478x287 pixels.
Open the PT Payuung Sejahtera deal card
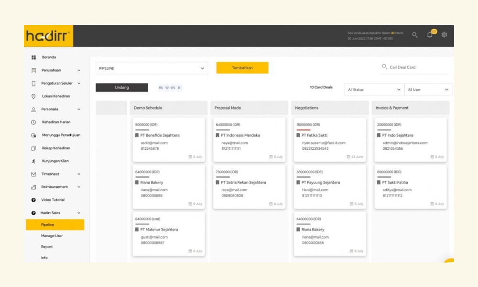tap(330, 187)
